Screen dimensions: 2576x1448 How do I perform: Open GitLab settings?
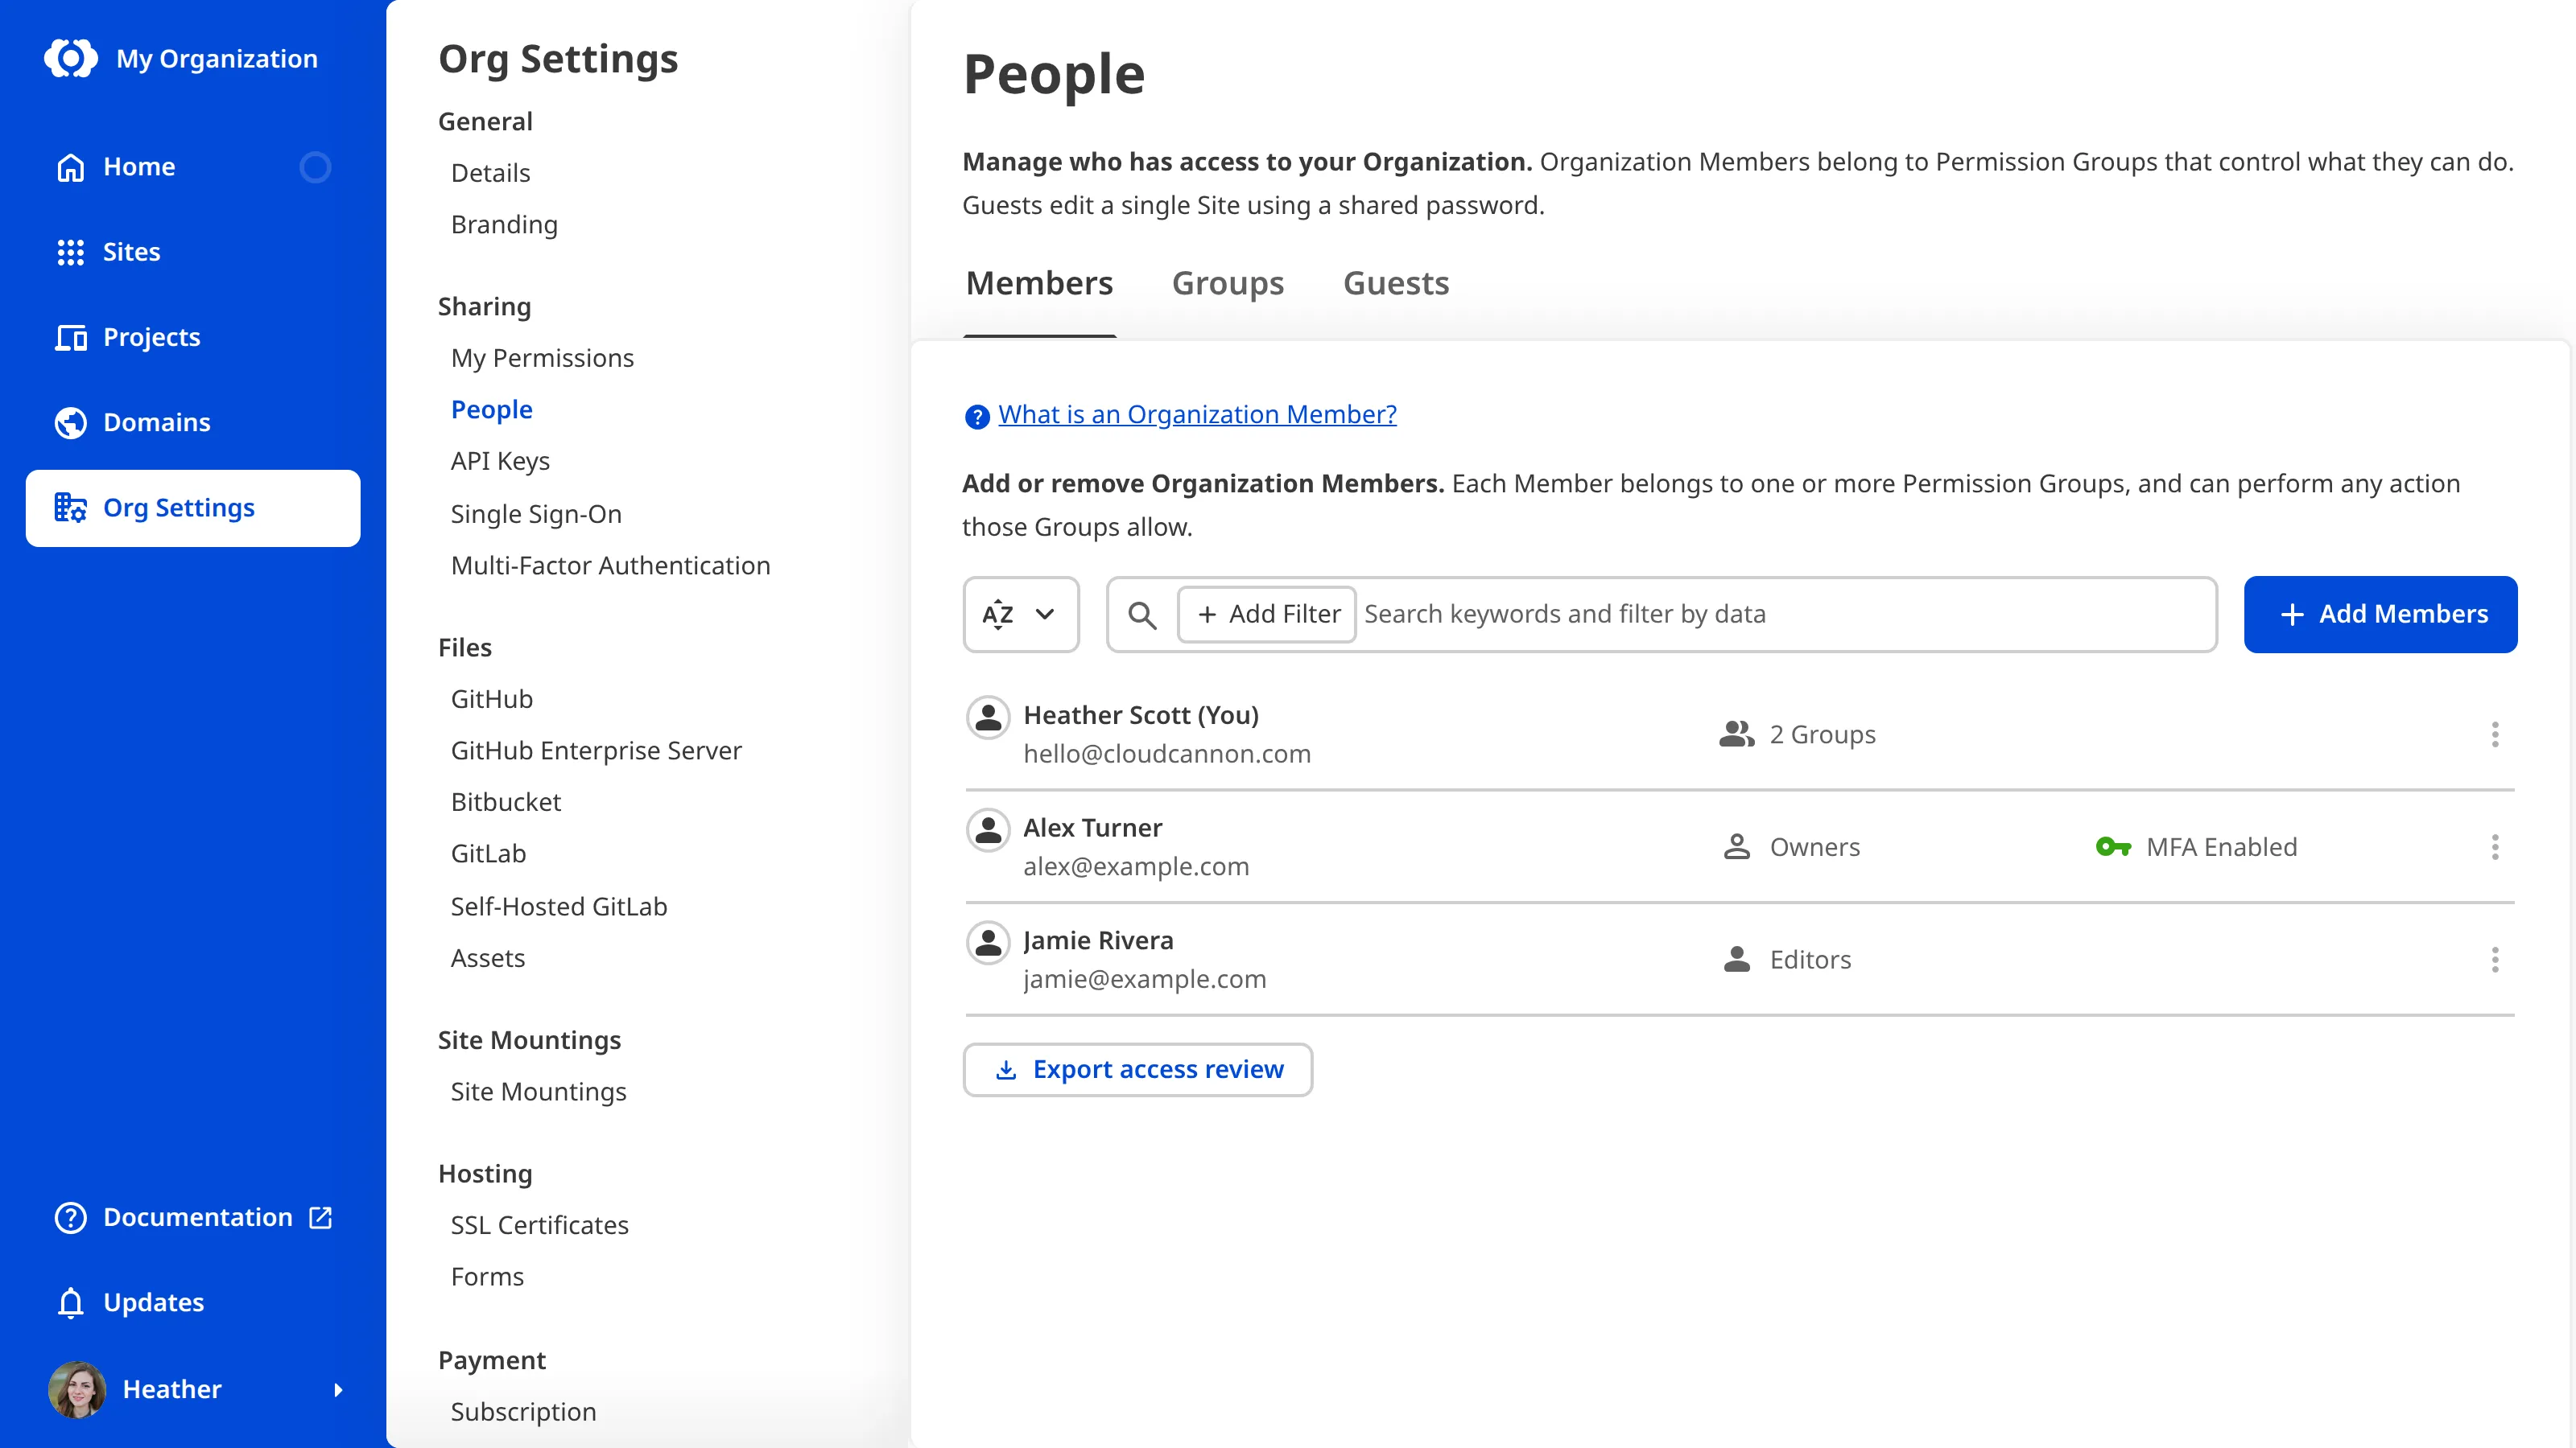click(x=488, y=854)
